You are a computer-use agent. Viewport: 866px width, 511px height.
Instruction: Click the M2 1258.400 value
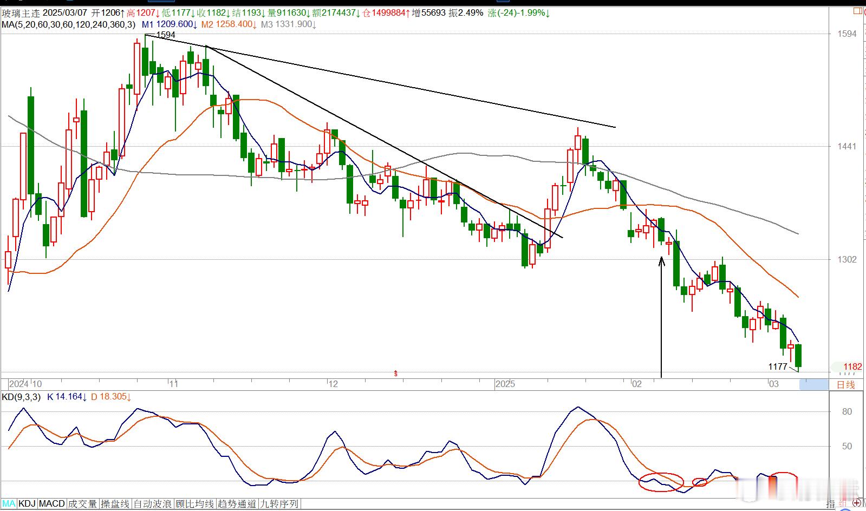(x=228, y=24)
